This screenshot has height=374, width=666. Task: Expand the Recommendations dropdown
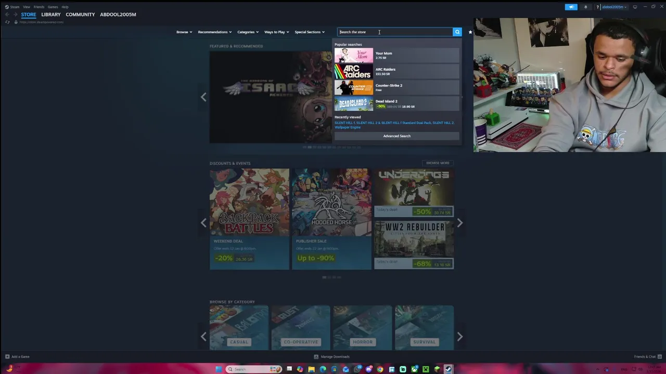click(215, 32)
